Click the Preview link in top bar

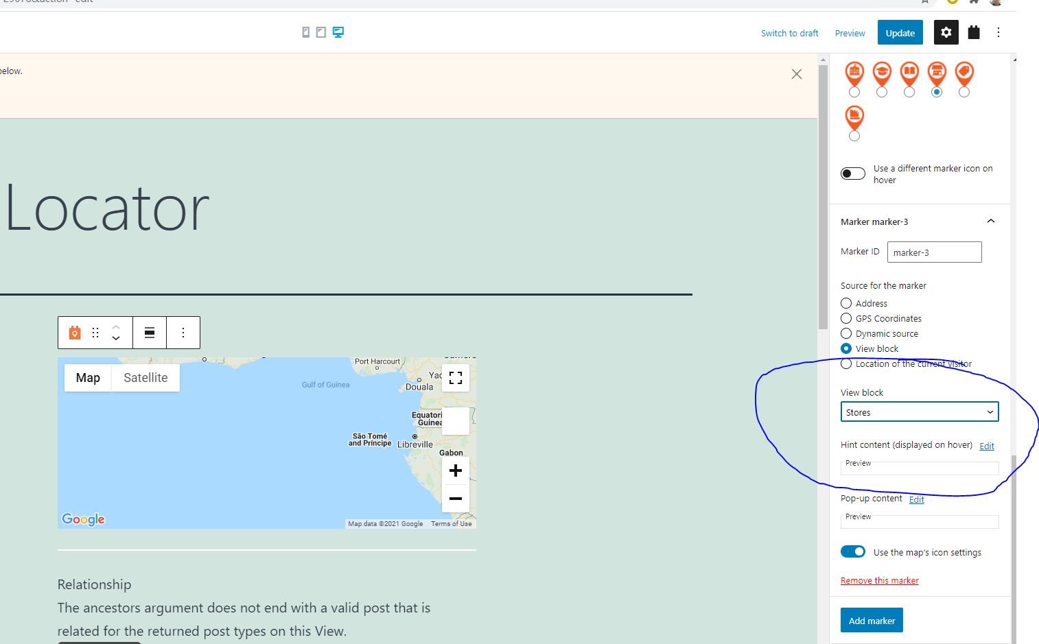point(850,33)
